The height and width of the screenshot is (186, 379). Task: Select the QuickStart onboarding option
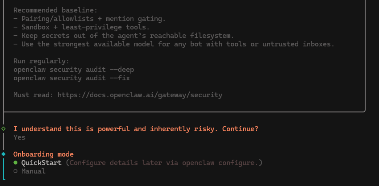[42, 163]
